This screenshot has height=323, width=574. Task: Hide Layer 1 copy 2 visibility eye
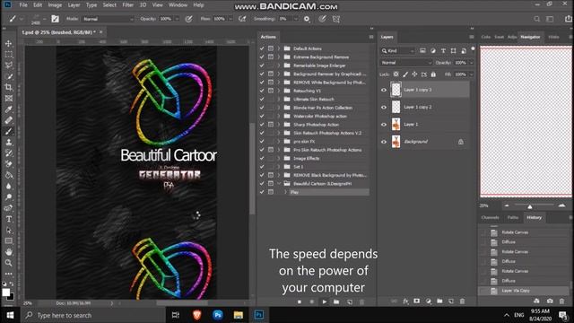point(384,108)
